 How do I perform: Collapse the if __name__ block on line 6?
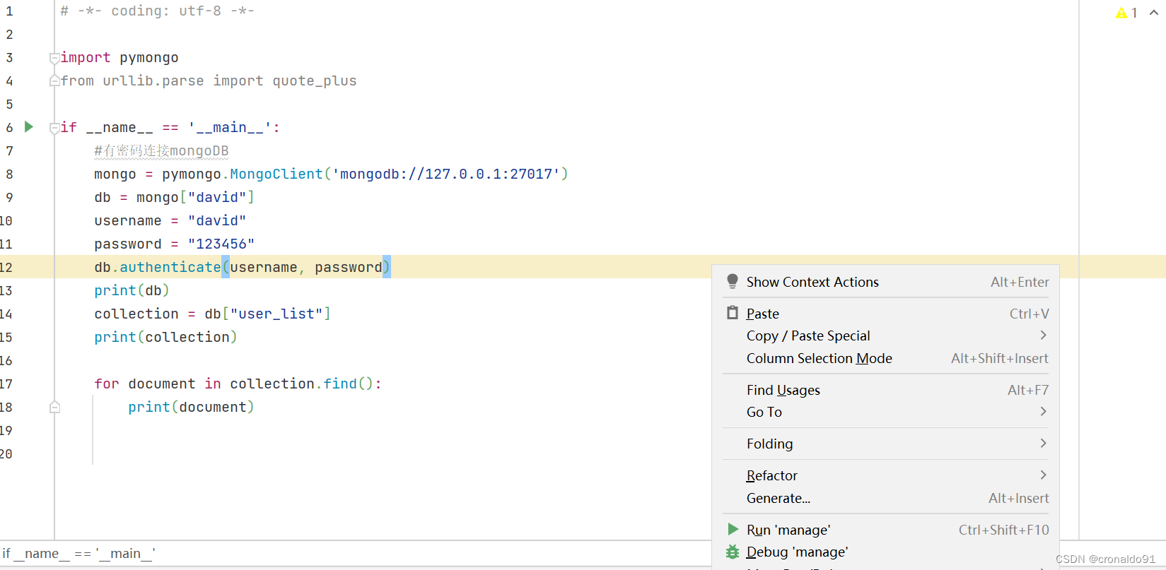54,128
